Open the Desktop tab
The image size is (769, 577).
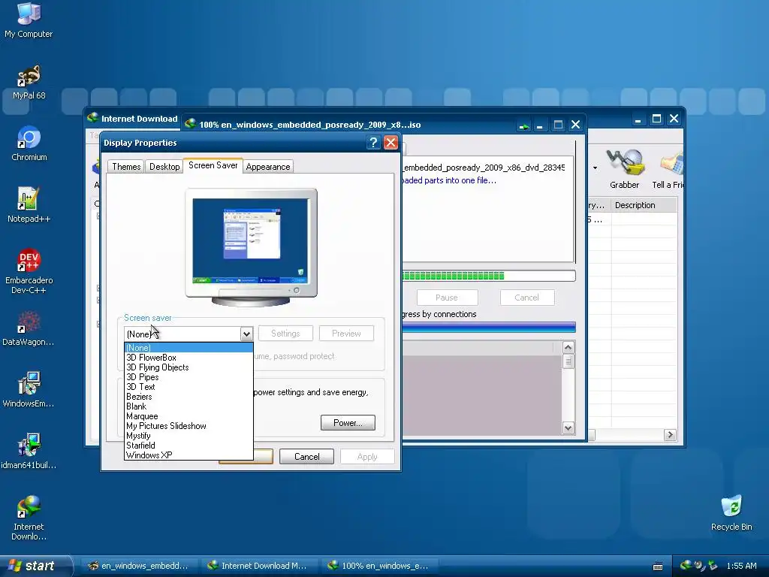pos(164,166)
